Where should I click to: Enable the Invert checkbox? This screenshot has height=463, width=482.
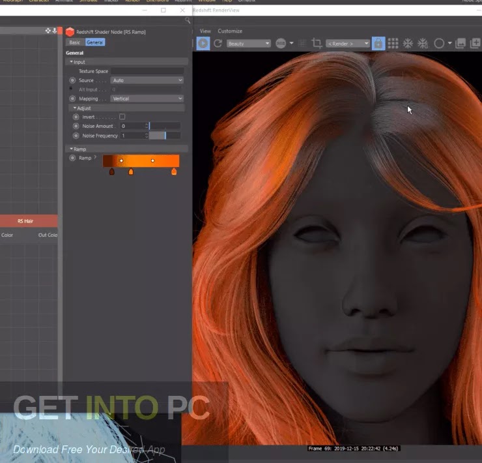coord(122,117)
